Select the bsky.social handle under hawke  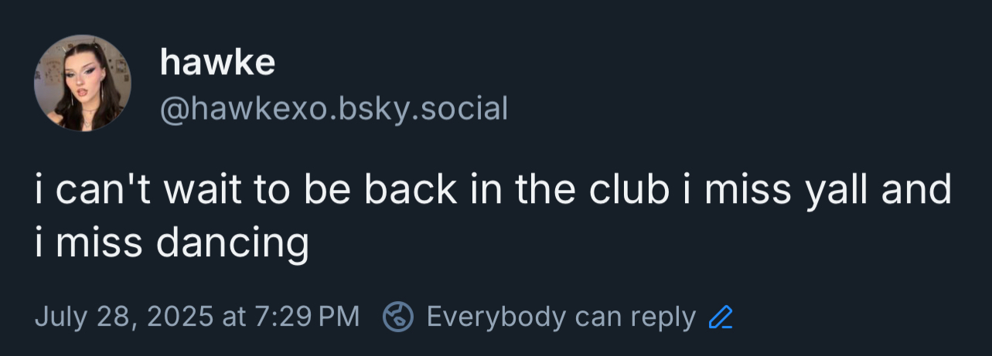click(x=333, y=109)
